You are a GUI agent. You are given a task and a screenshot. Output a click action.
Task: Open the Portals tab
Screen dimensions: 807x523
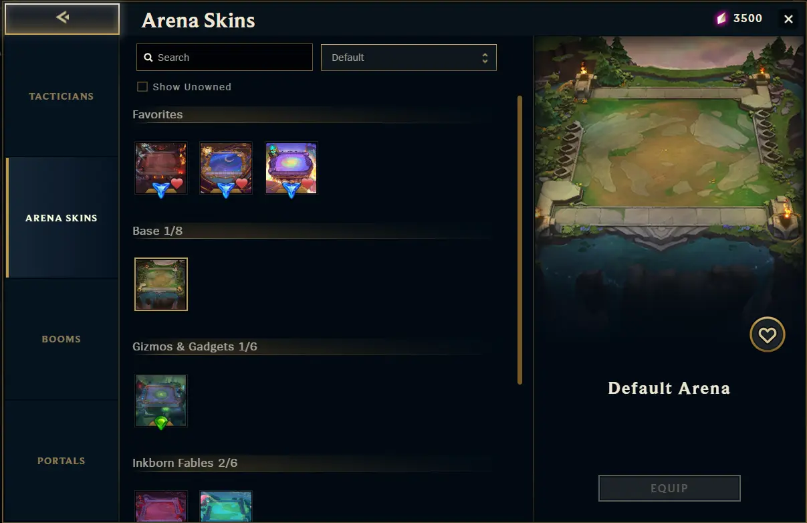click(62, 461)
